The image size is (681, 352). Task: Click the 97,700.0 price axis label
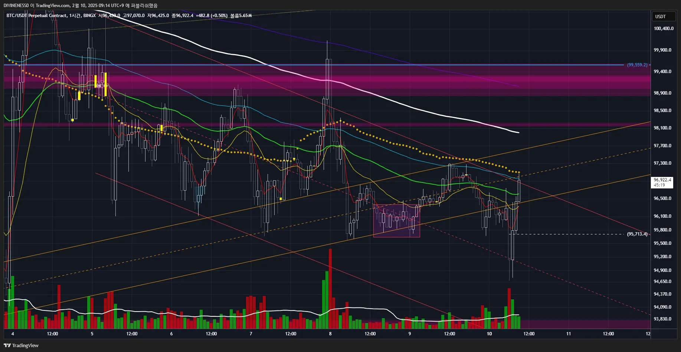[662, 146]
